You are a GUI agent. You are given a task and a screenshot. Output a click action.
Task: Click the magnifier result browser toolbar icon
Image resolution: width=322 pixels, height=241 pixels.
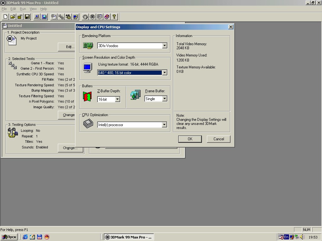pyautogui.click(x=44, y=17)
